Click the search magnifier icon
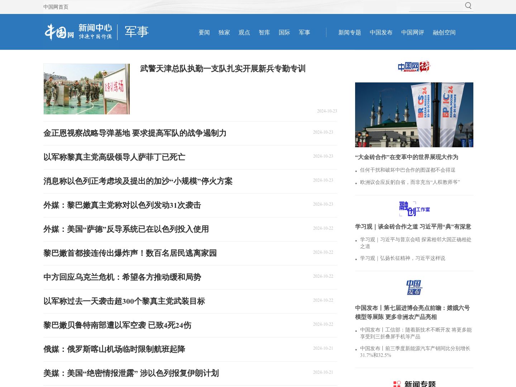 [468, 5]
